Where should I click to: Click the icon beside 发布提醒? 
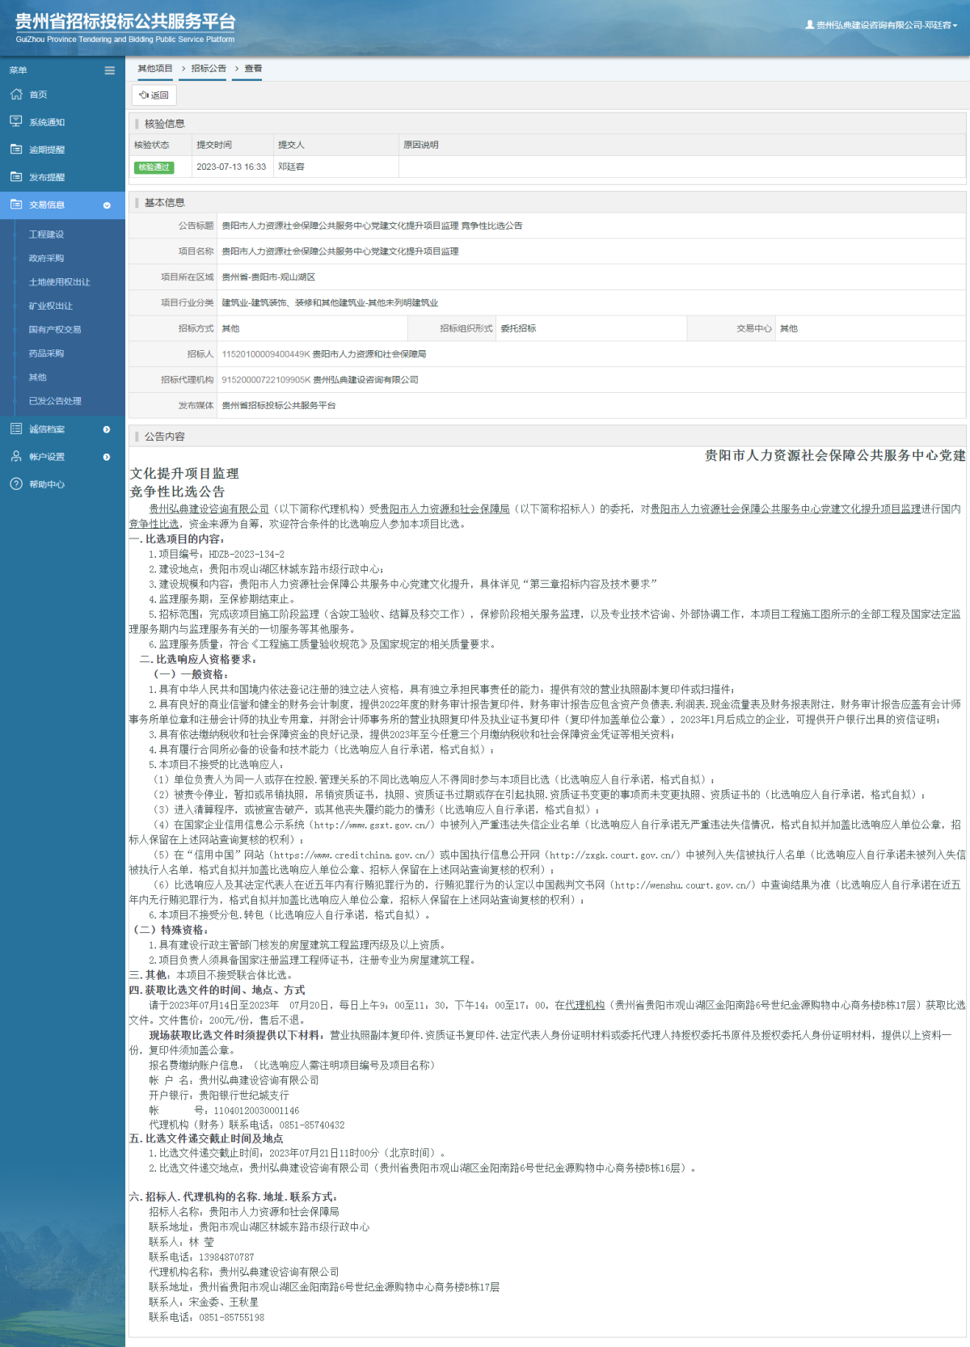point(16,177)
